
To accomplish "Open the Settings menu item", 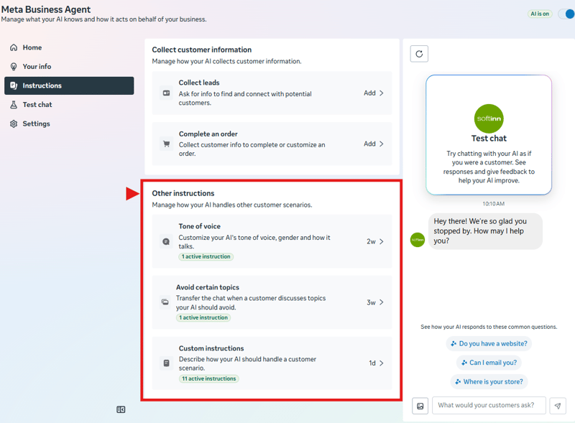I will 69,124.
